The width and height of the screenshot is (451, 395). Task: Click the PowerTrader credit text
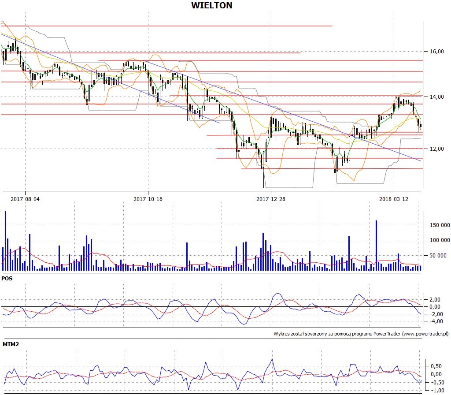point(361,334)
